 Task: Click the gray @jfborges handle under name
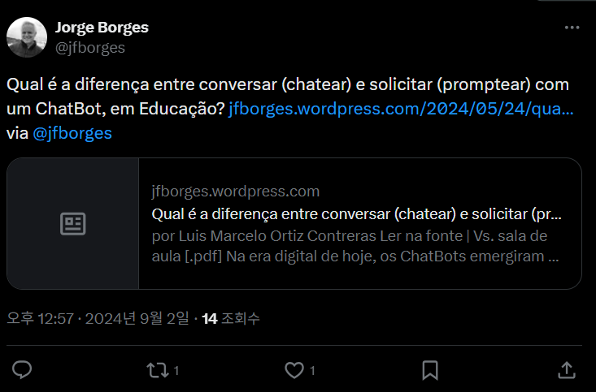(90, 48)
